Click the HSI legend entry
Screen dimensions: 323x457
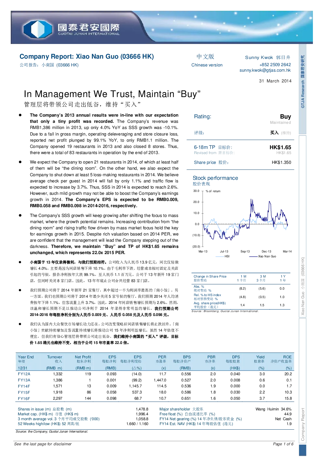click(x=223, y=256)
